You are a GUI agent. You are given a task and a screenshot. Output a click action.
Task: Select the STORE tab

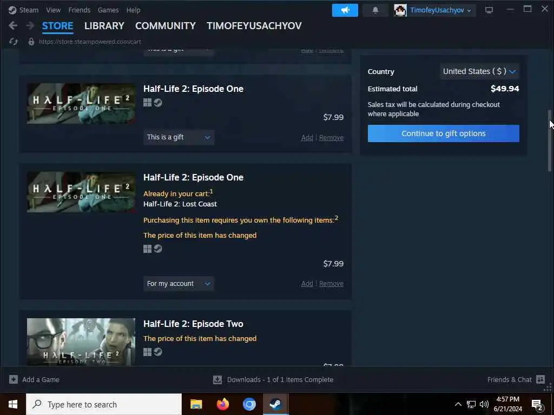click(57, 26)
